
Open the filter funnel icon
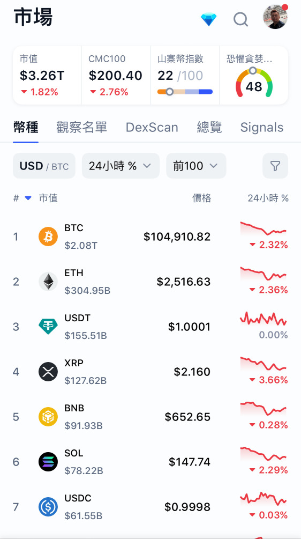point(275,166)
